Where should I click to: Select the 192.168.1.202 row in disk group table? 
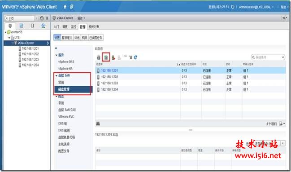[x=191, y=77]
